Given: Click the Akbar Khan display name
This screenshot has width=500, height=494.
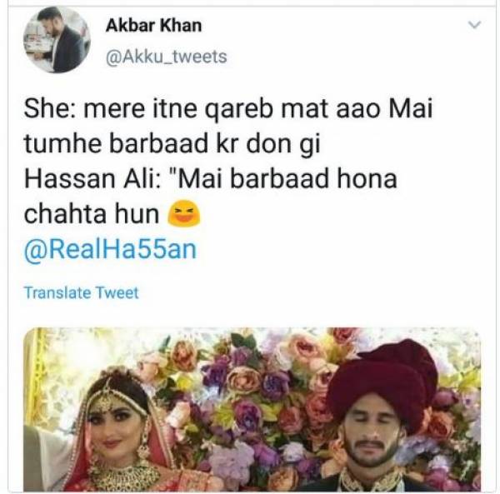Looking at the screenshot, I should tap(153, 26).
